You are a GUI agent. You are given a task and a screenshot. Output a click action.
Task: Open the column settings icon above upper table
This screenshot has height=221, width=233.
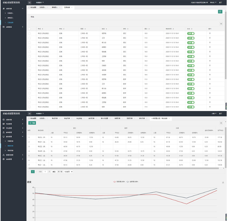coord(221,24)
